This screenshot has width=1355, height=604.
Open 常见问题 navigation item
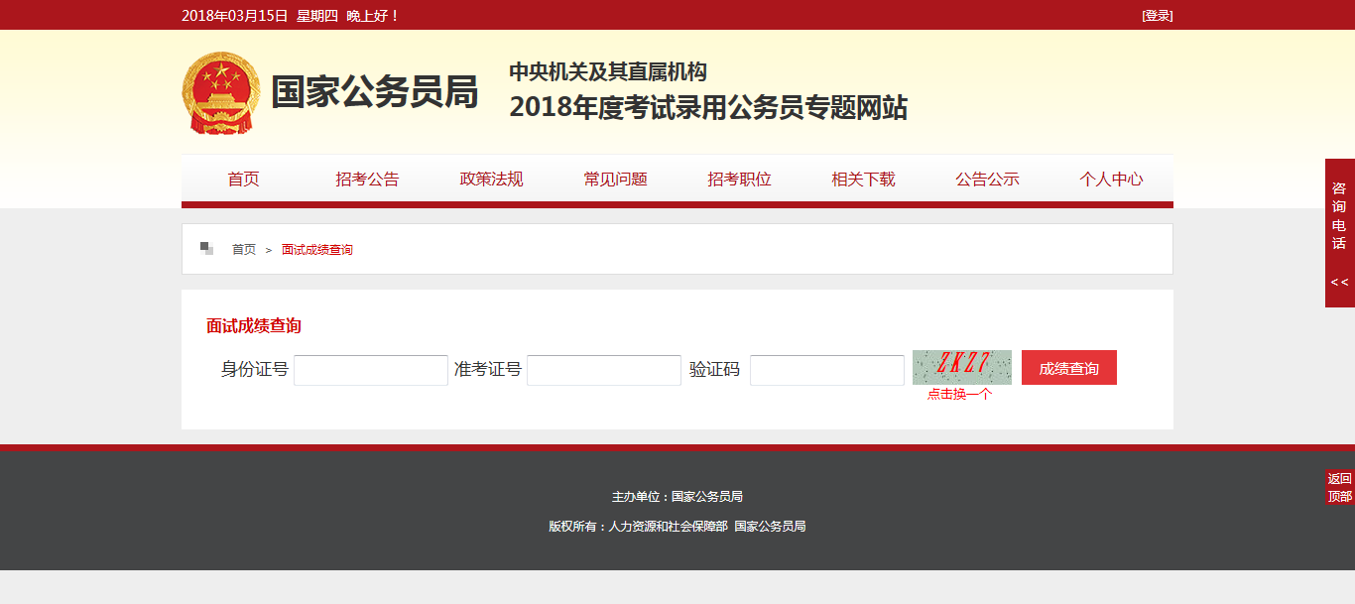tap(615, 180)
